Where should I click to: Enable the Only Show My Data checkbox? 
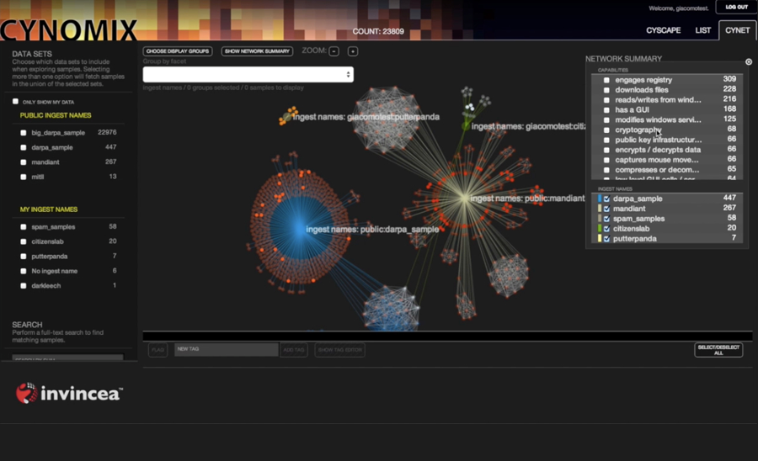pyautogui.click(x=15, y=102)
